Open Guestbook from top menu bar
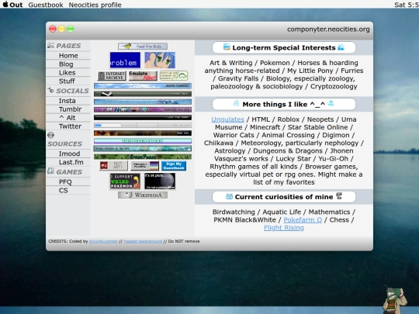The height and width of the screenshot is (314, 419). [46, 5]
